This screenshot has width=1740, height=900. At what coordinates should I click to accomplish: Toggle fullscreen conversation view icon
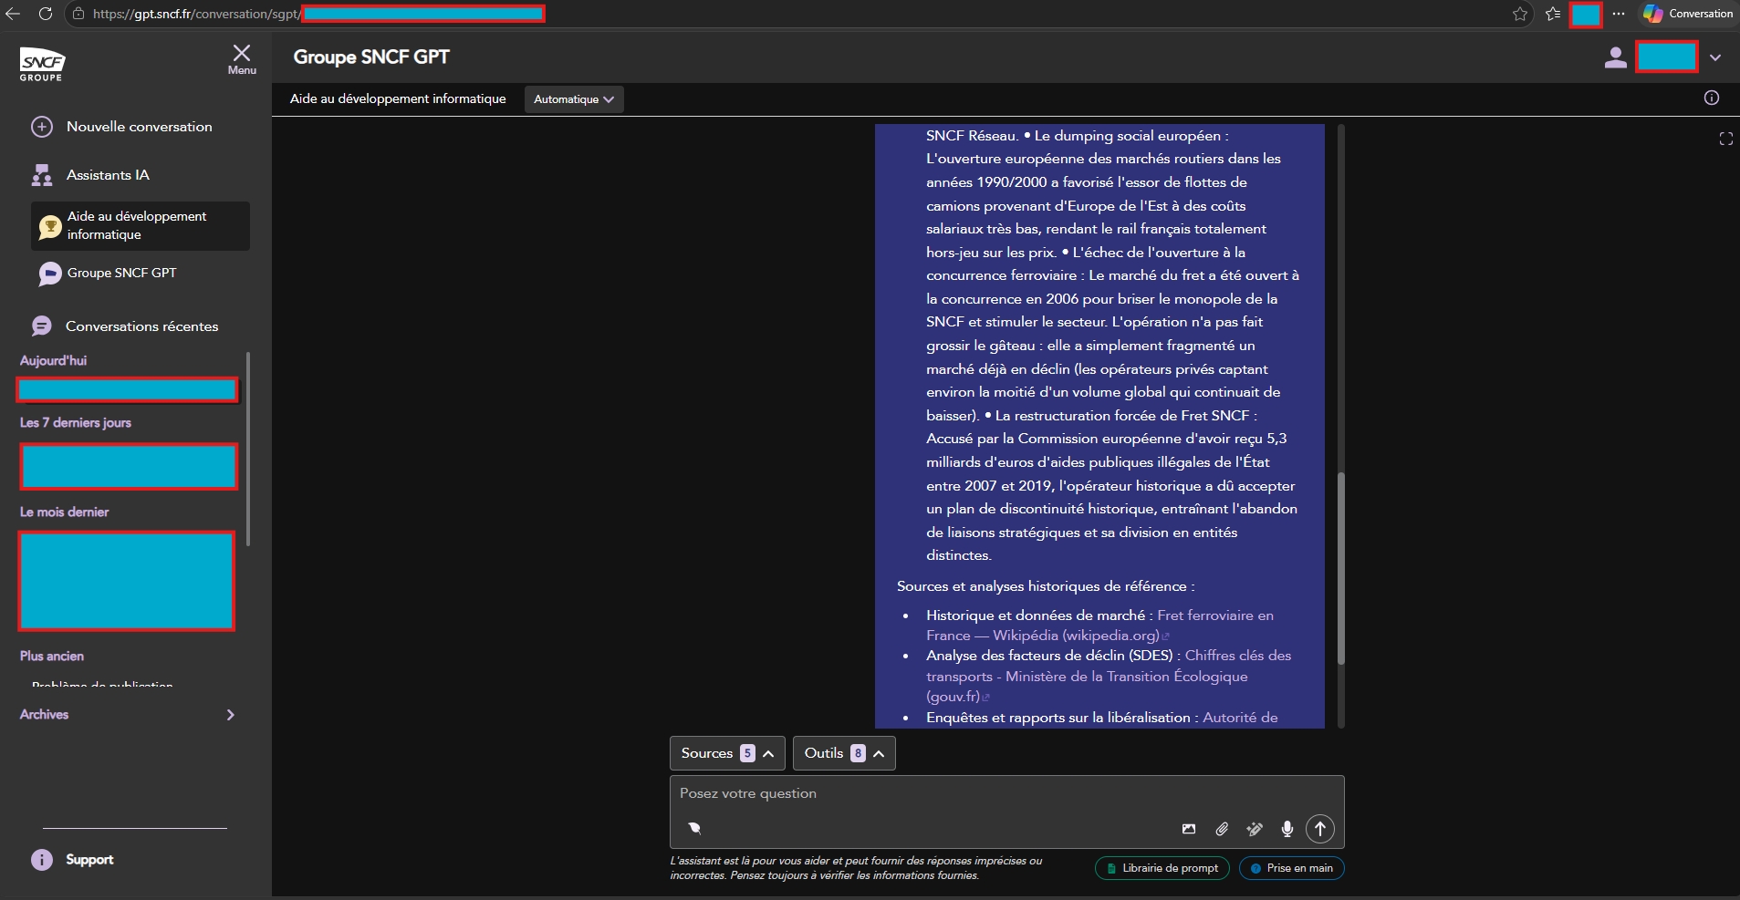click(x=1725, y=139)
